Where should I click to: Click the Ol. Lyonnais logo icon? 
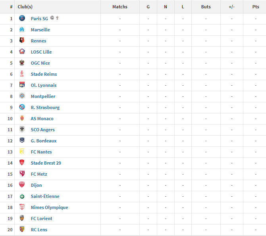22,84
